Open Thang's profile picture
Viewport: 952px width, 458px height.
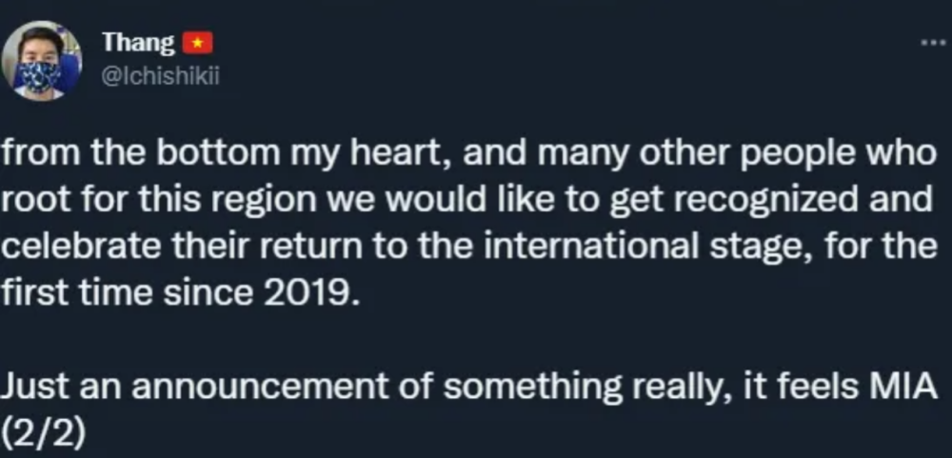(x=41, y=61)
